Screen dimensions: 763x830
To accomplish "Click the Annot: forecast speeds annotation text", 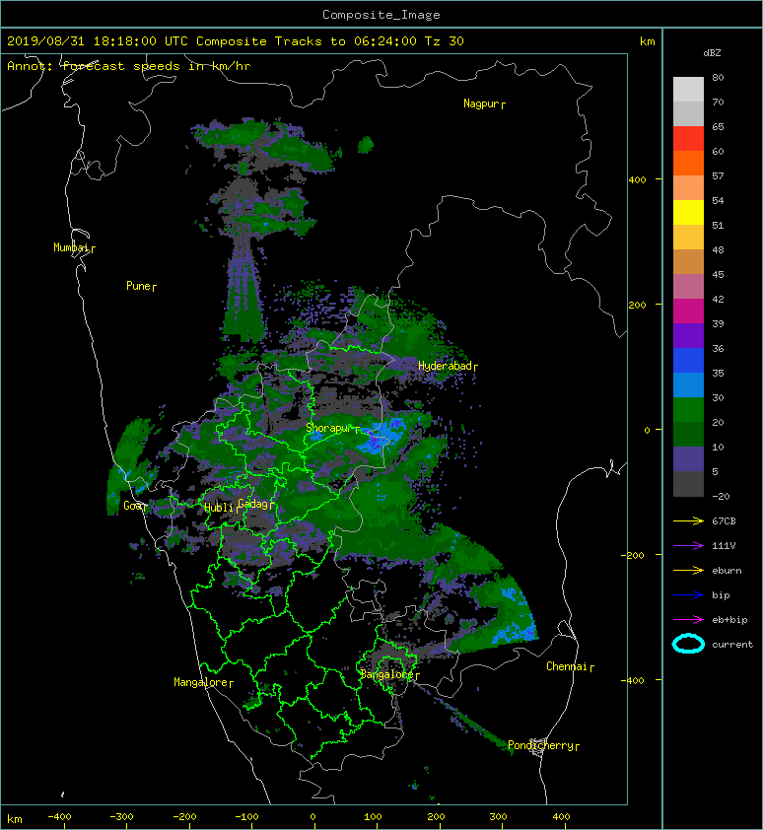I will (129, 66).
